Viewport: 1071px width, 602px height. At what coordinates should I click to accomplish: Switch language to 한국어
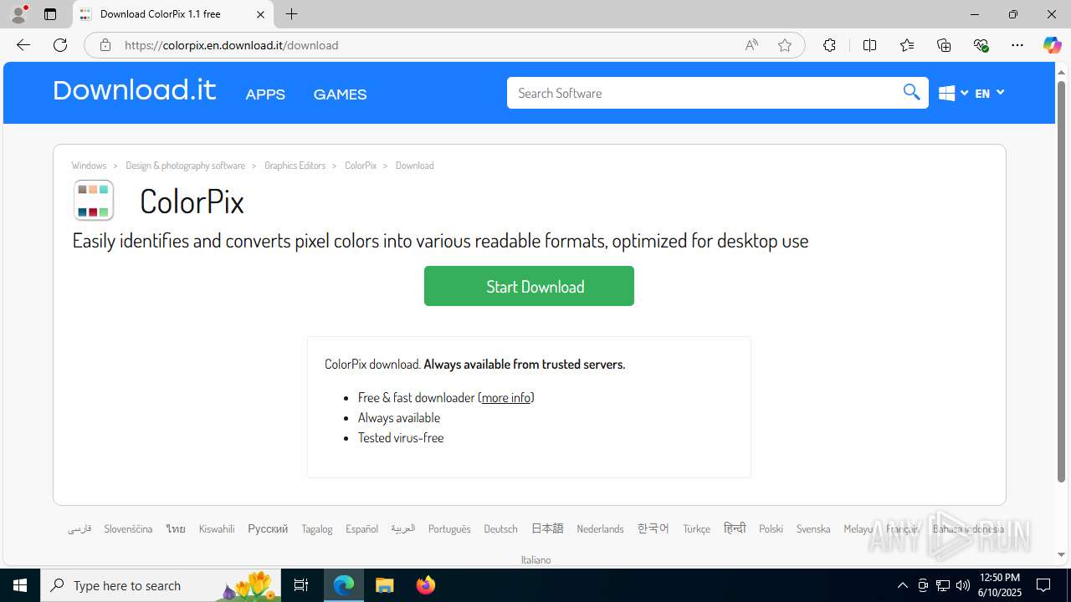tap(653, 528)
